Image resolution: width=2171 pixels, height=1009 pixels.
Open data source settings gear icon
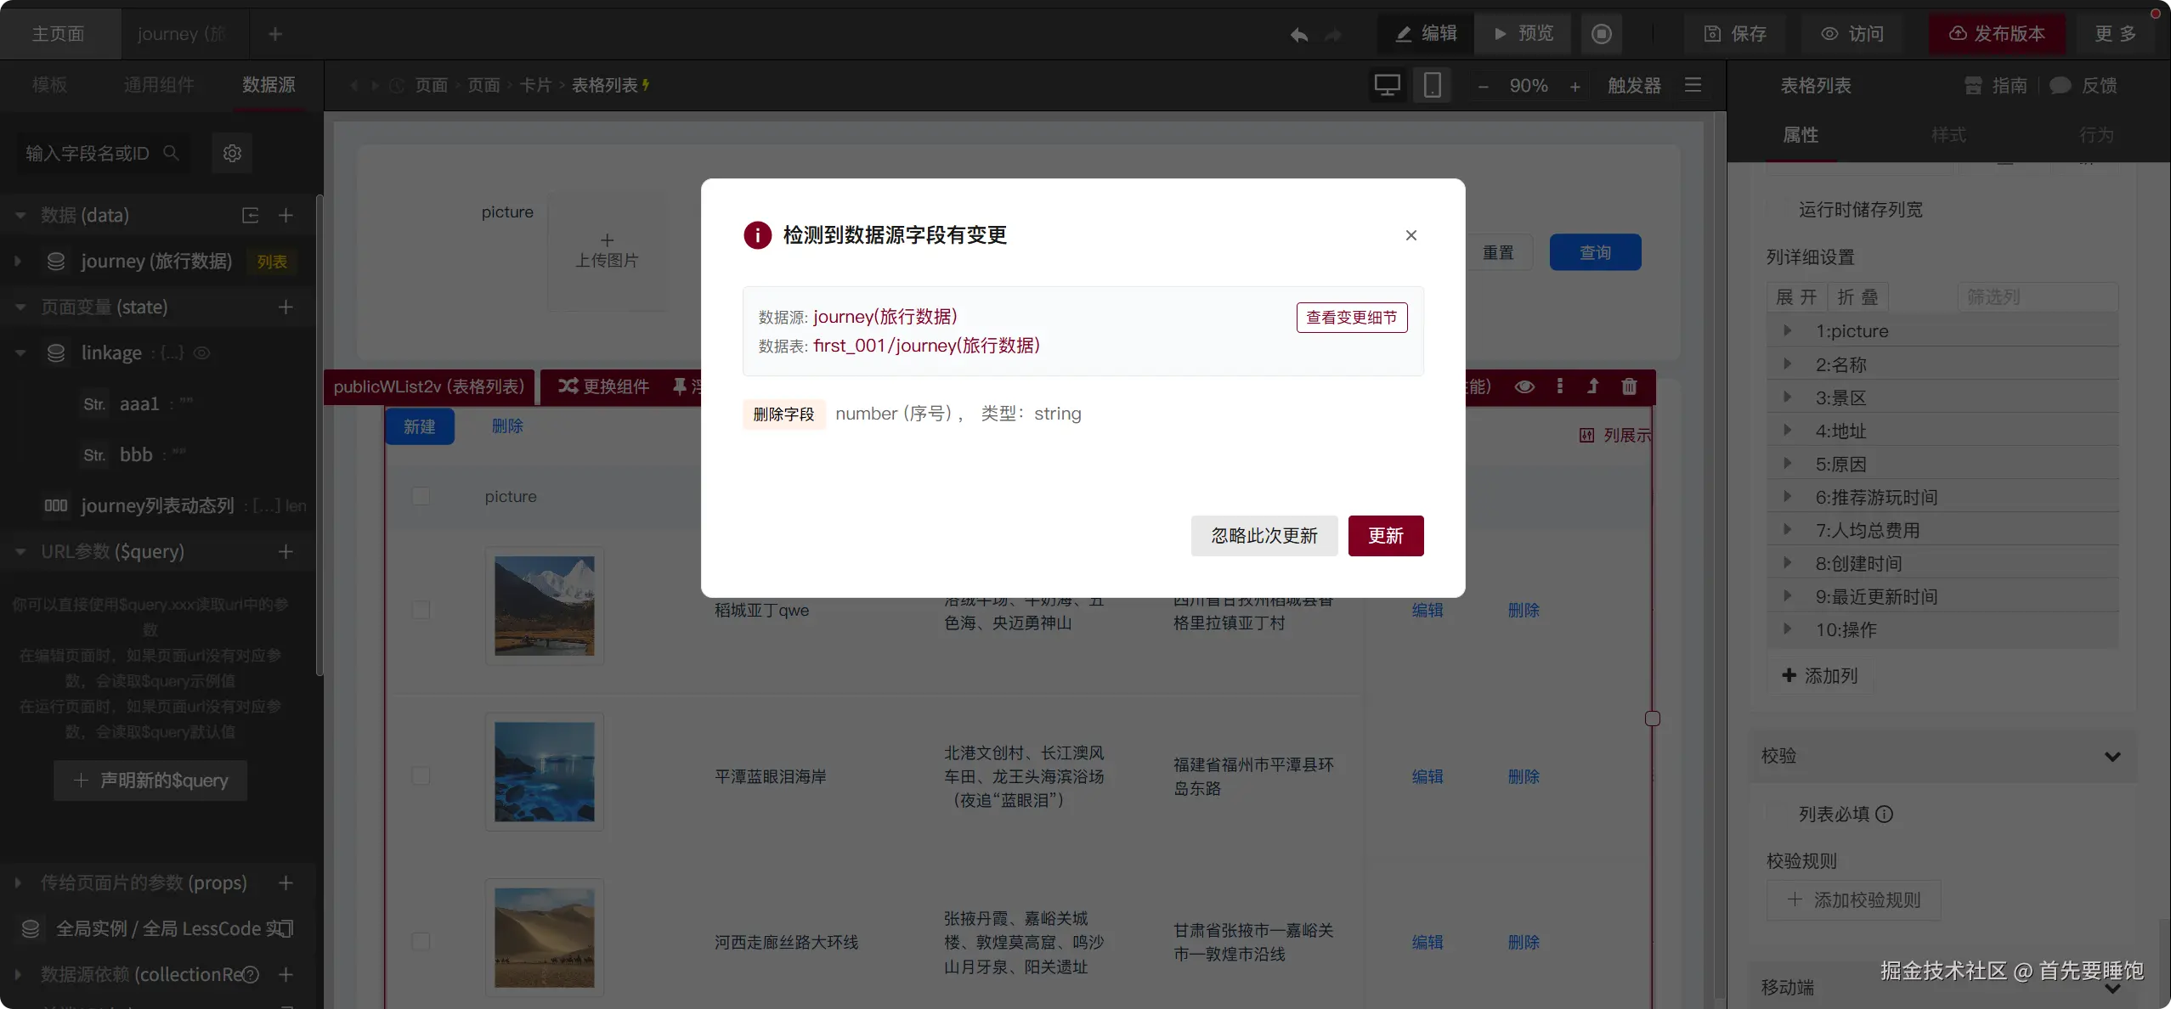point(232,153)
